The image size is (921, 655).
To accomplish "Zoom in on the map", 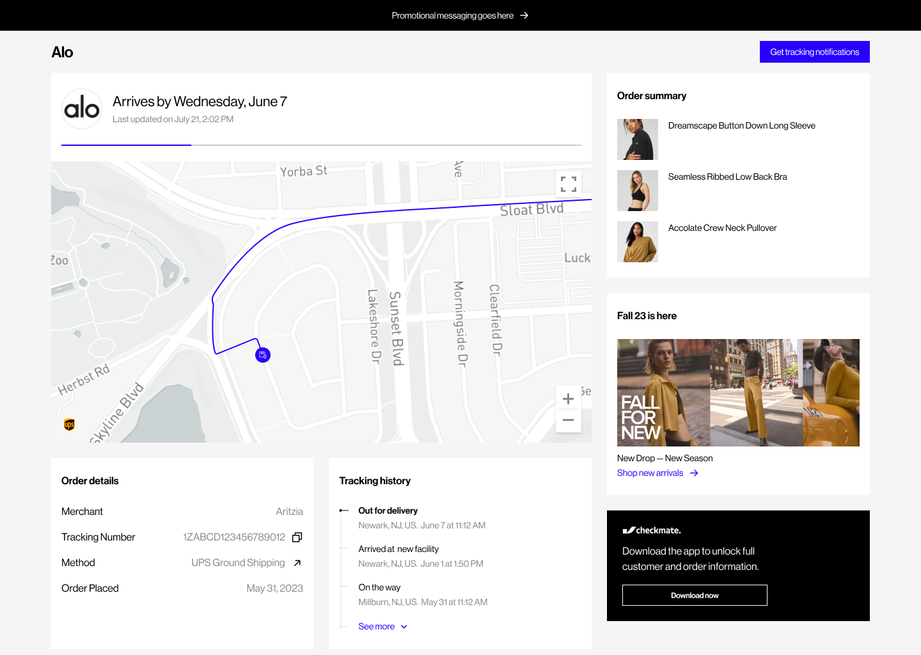I will click(568, 399).
